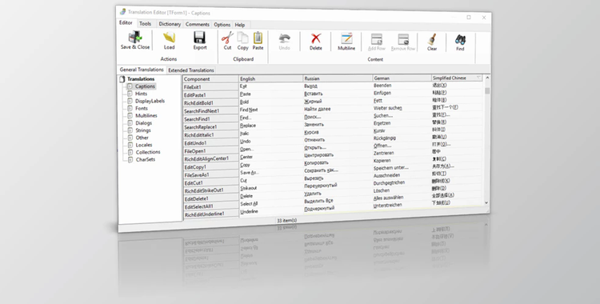Select CharSets in the translations tree
This screenshot has height=304, width=600.
146,159
